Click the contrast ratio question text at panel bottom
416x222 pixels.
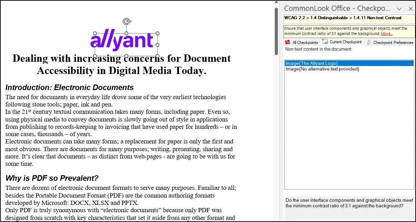point(350,203)
